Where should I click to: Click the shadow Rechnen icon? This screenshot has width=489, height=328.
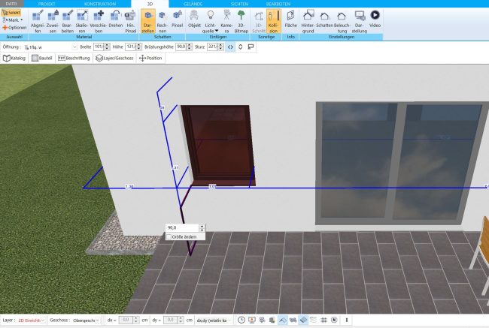(162, 21)
